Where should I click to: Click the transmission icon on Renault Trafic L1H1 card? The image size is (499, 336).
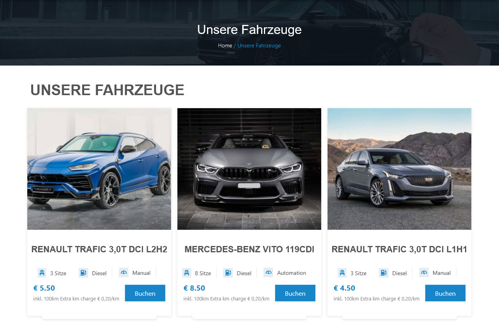(x=424, y=273)
